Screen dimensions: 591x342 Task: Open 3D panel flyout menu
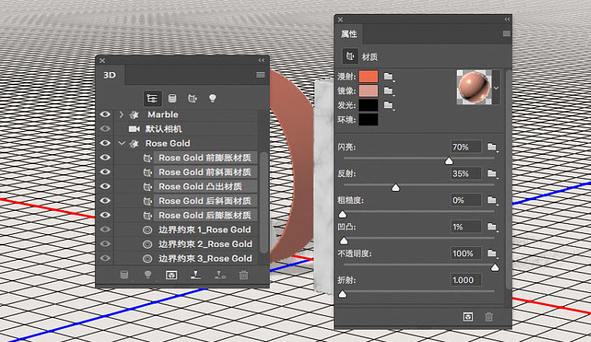[261, 75]
